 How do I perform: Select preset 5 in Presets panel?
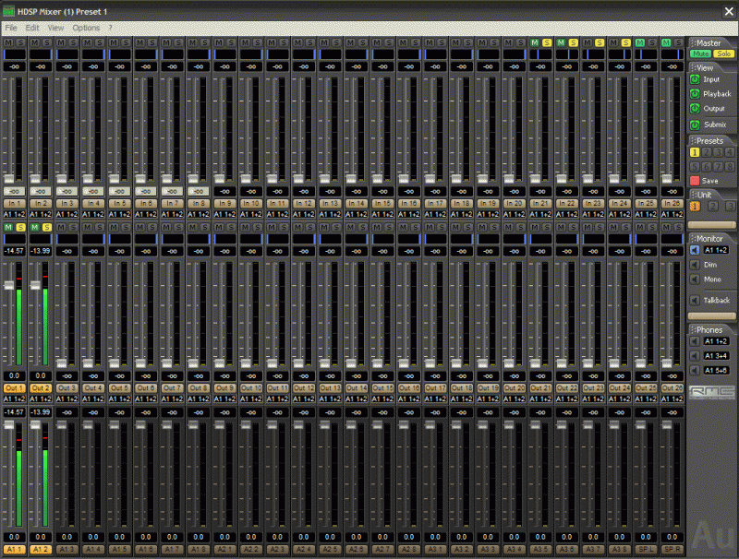695,167
